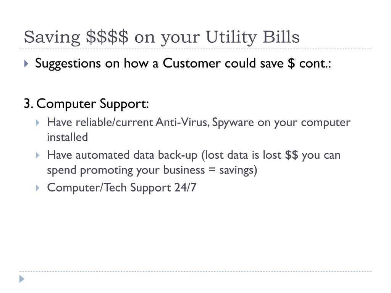391x293 pixels.
Task: Select the slide title 'Saving $$$$ on your Utility Bills'
Action: click(162, 37)
